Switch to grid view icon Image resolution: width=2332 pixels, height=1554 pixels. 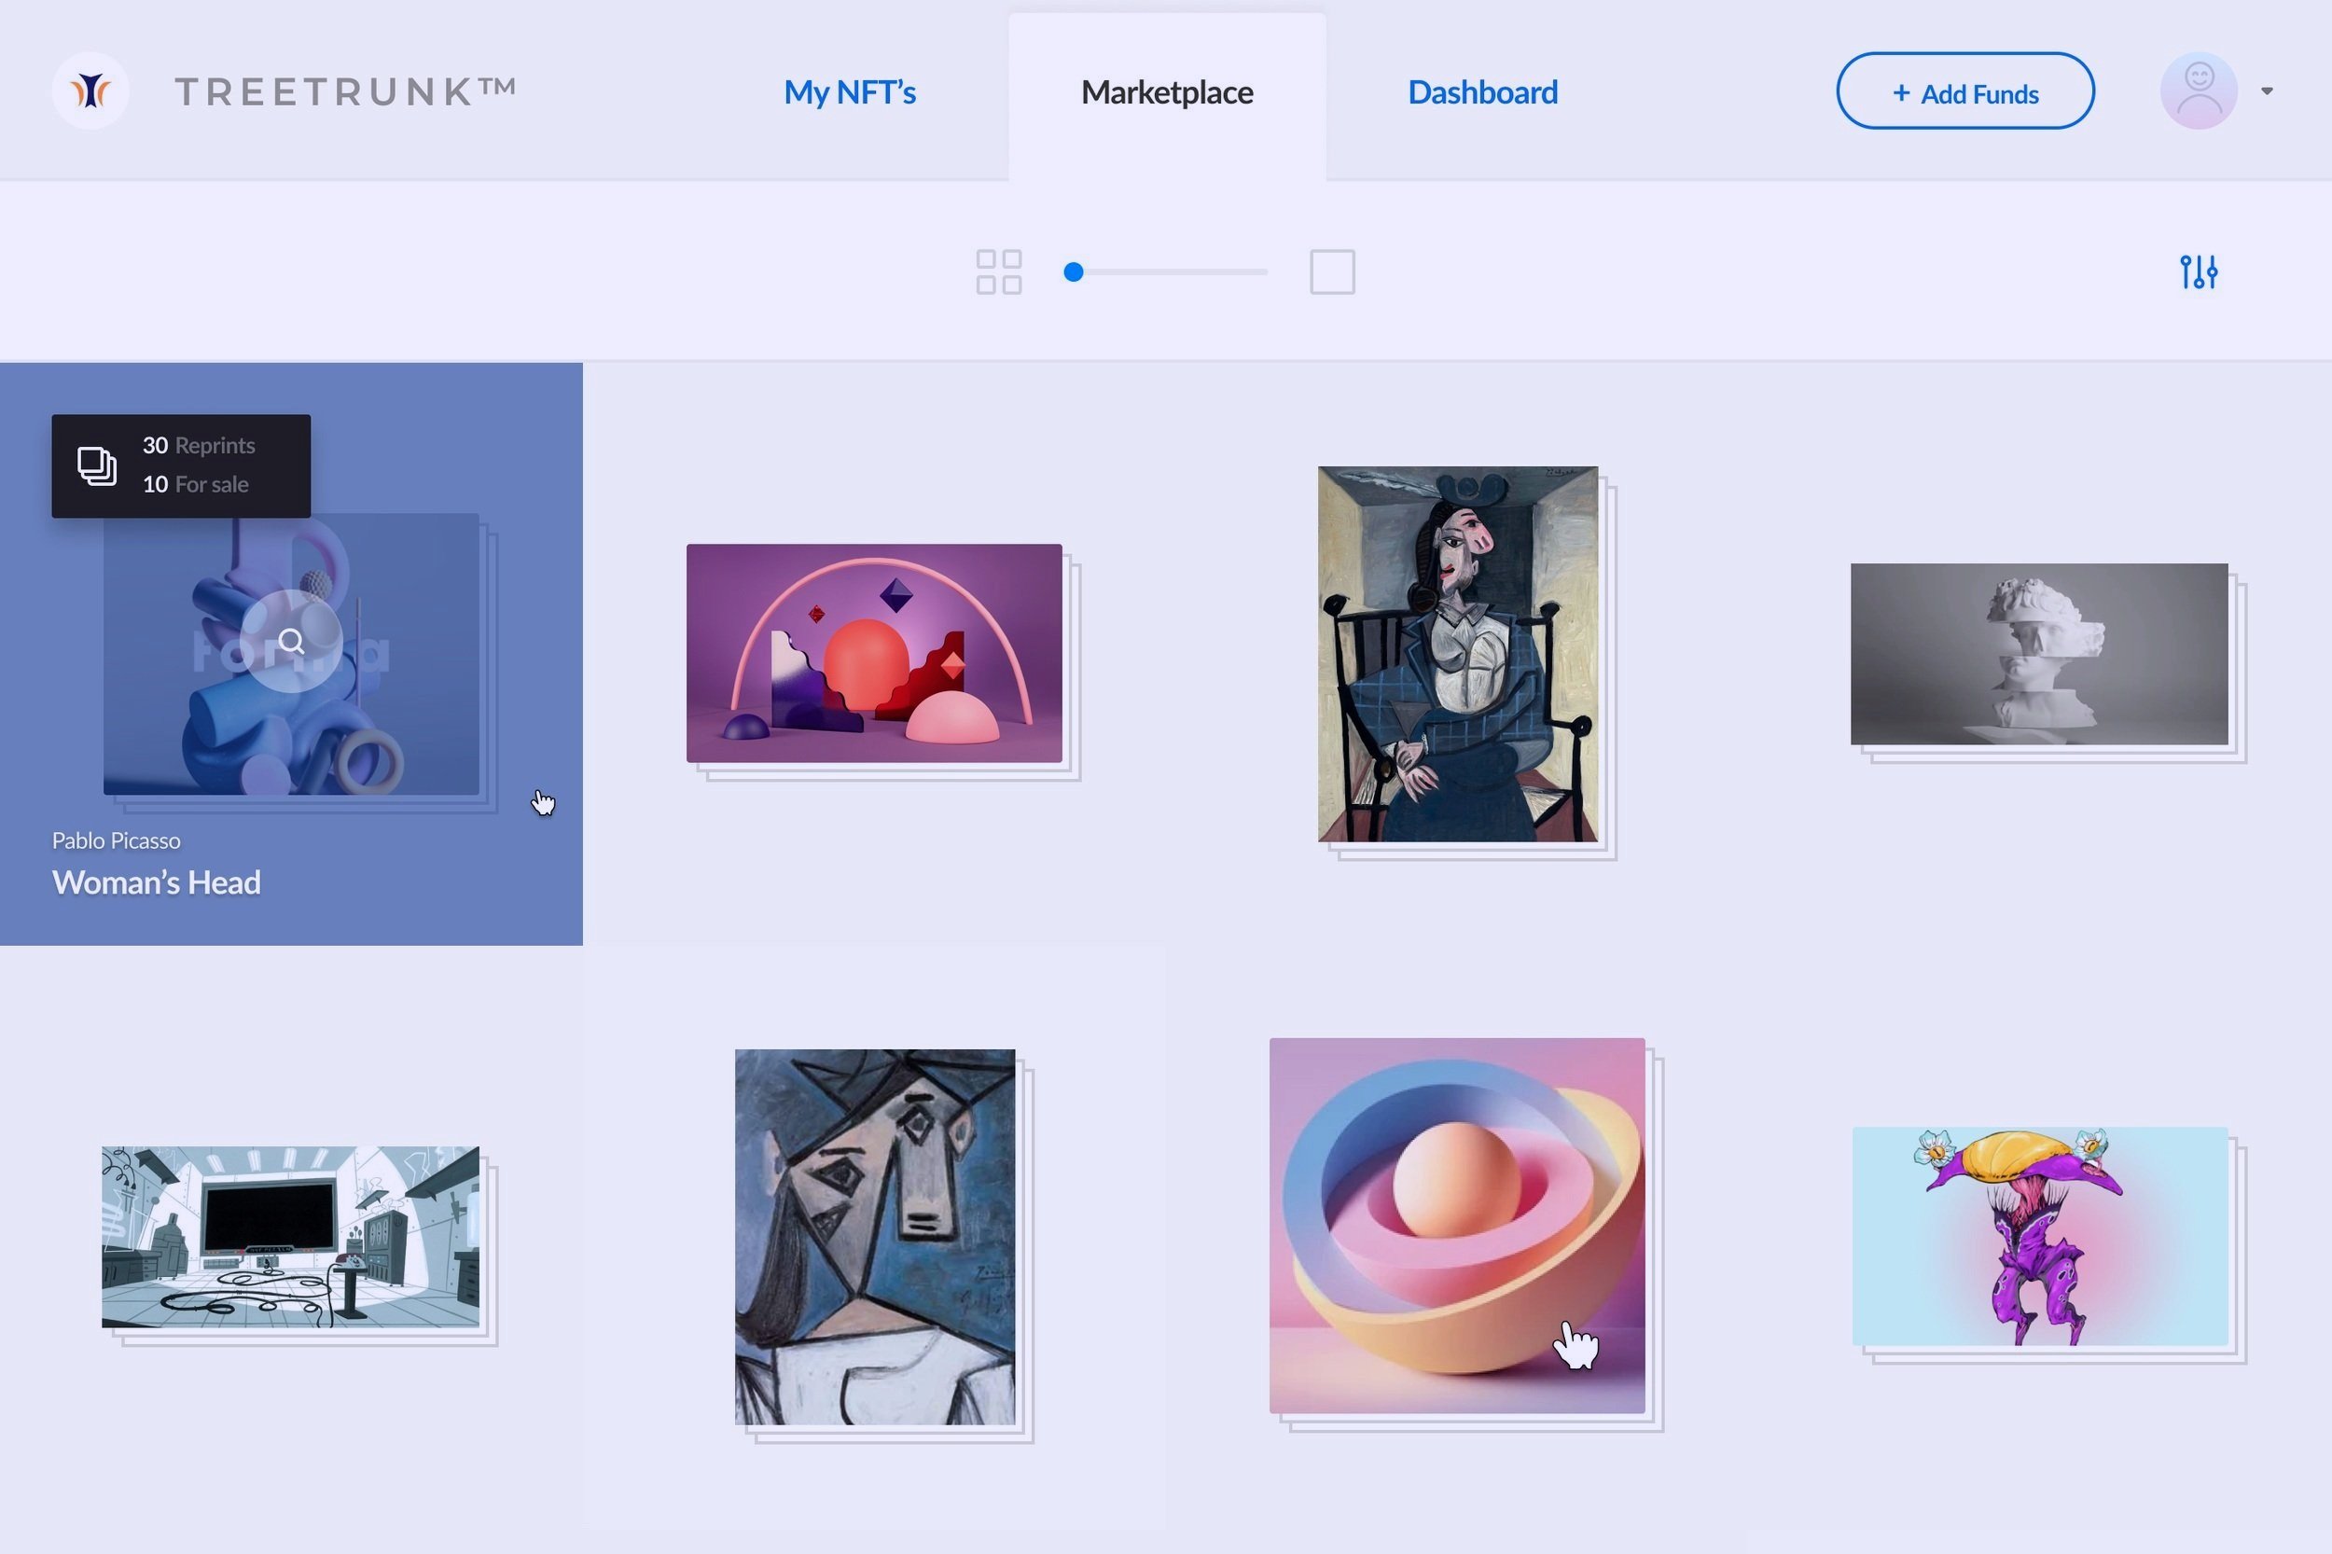(998, 271)
